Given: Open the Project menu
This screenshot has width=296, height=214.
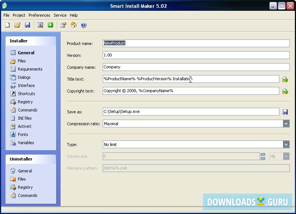Looking at the screenshot, I should tap(19, 15).
